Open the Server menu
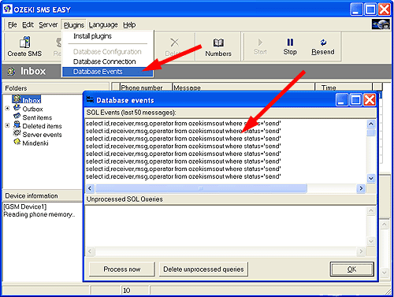 click(48, 24)
